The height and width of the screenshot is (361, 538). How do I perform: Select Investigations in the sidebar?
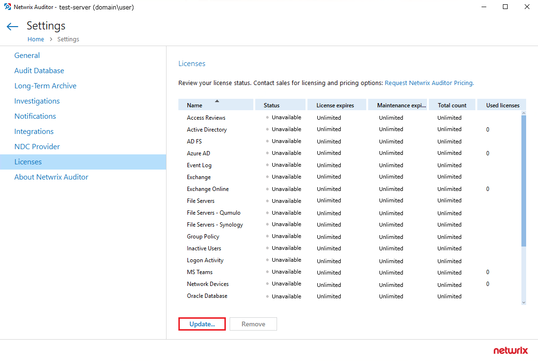point(37,101)
